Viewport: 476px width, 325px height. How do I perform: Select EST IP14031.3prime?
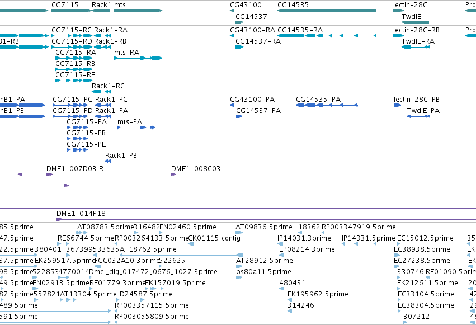point(304,238)
